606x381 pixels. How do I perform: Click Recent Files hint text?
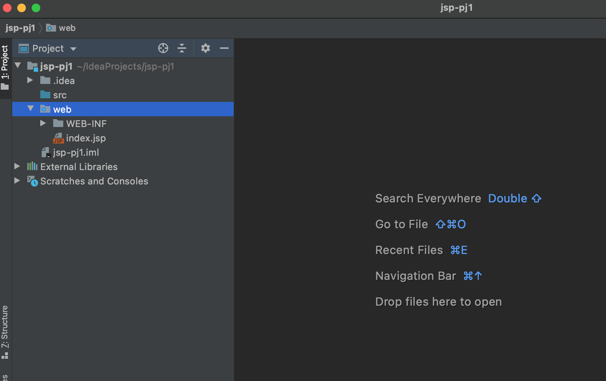coord(409,250)
